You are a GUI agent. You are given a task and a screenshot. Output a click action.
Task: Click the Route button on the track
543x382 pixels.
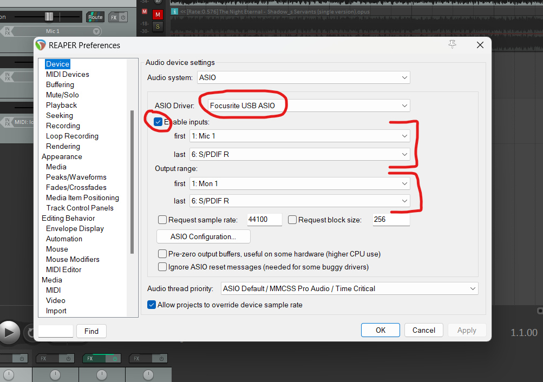[x=95, y=17]
